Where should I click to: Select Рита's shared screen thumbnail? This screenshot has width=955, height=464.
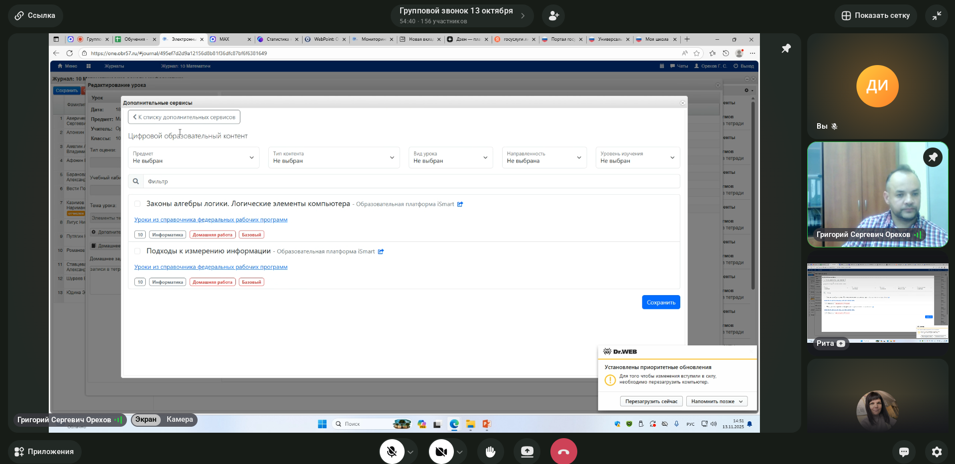click(877, 303)
